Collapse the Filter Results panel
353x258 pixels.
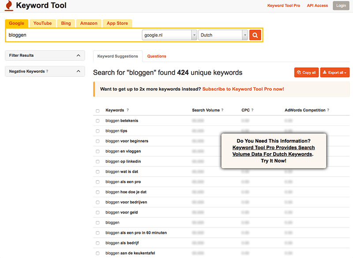pos(45,55)
